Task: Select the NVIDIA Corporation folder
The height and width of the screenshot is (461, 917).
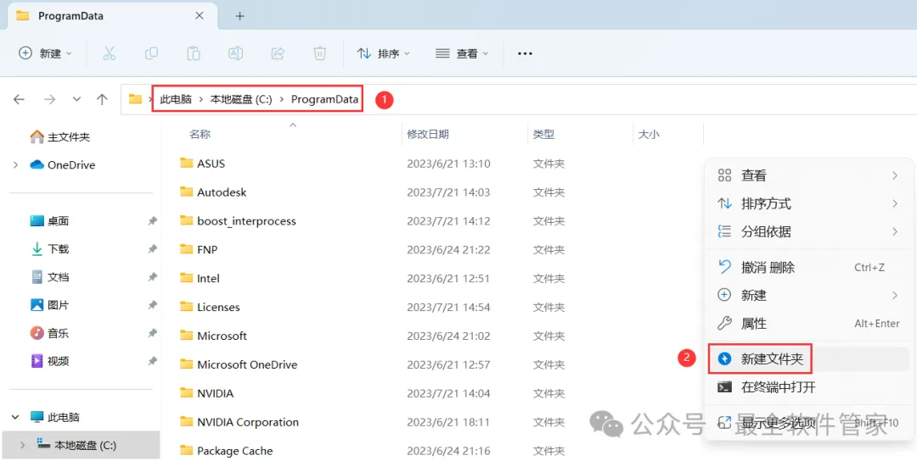Action: [x=239, y=422]
